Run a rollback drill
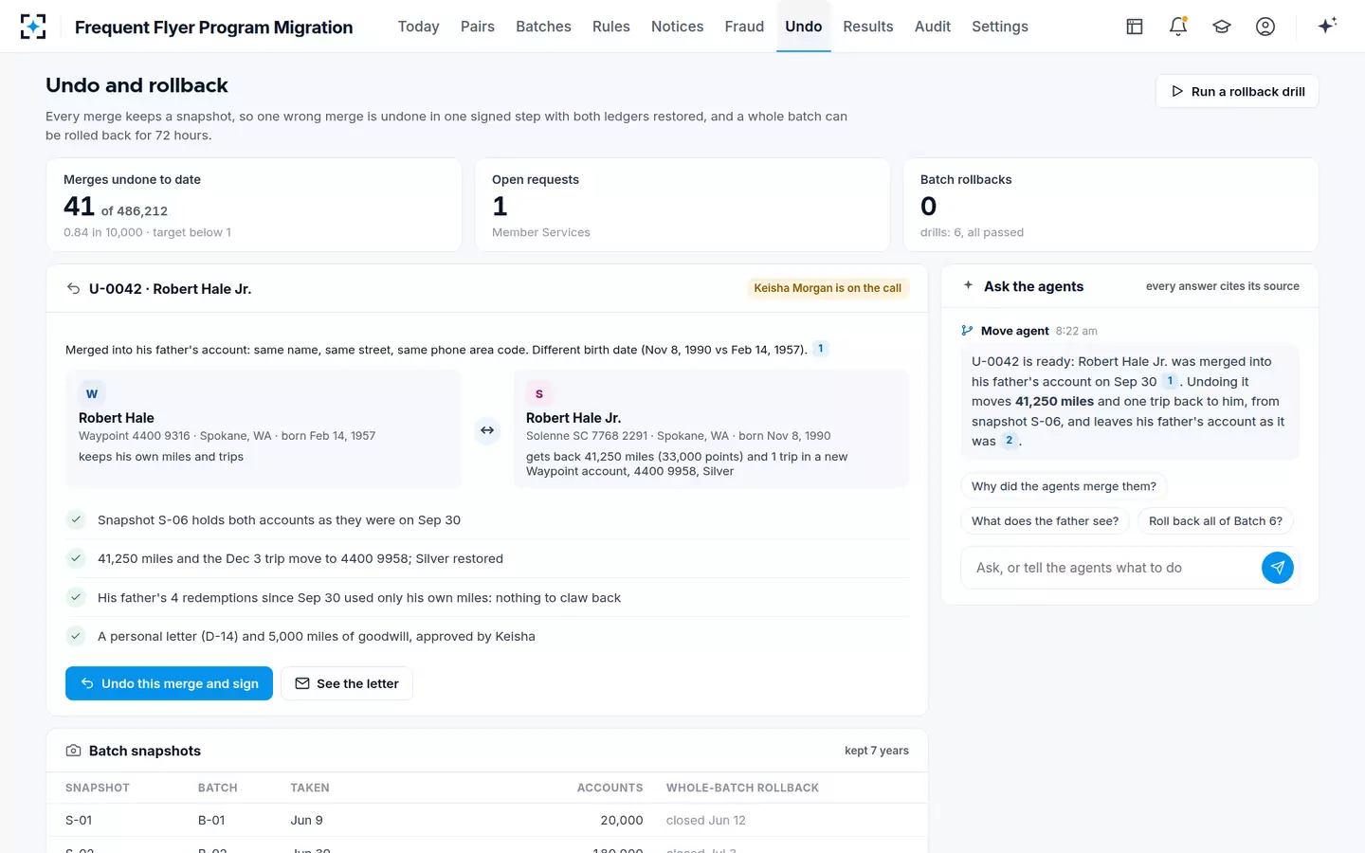This screenshot has height=853, width=1365. pos(1237,91)
